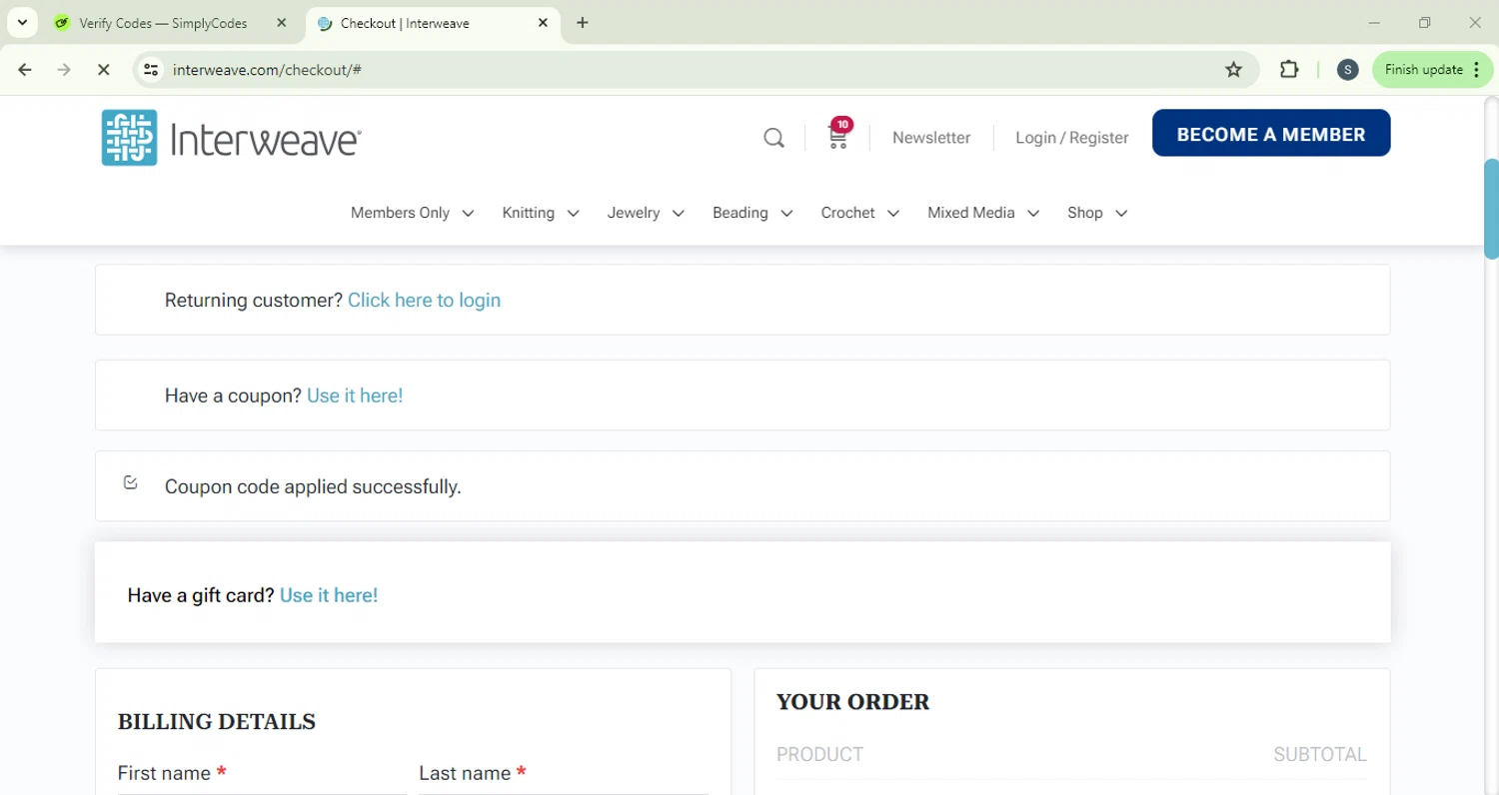Click BECOME A MEMBER button
1499x795 pixels.
1271,134
